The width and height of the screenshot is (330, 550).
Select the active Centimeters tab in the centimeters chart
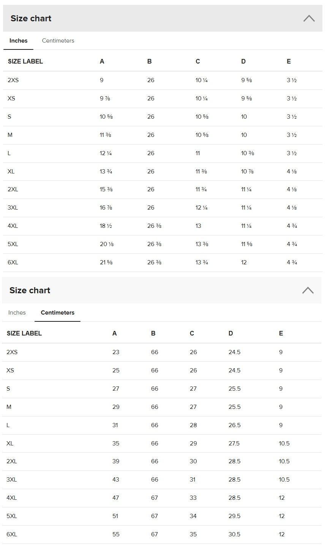pyautogui.click(x=57, y=313)
